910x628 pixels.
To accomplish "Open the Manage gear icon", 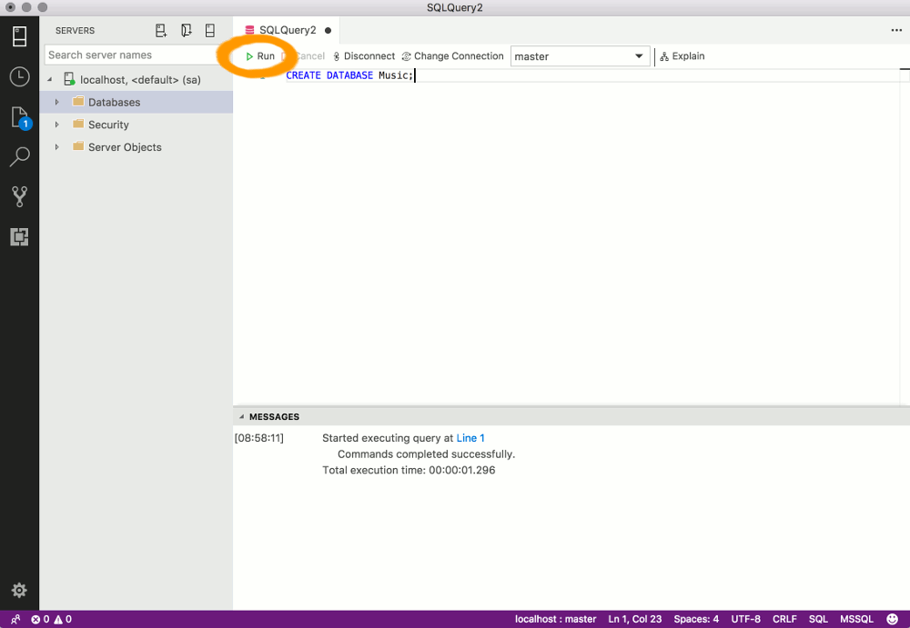I will (x=19, y=591).
